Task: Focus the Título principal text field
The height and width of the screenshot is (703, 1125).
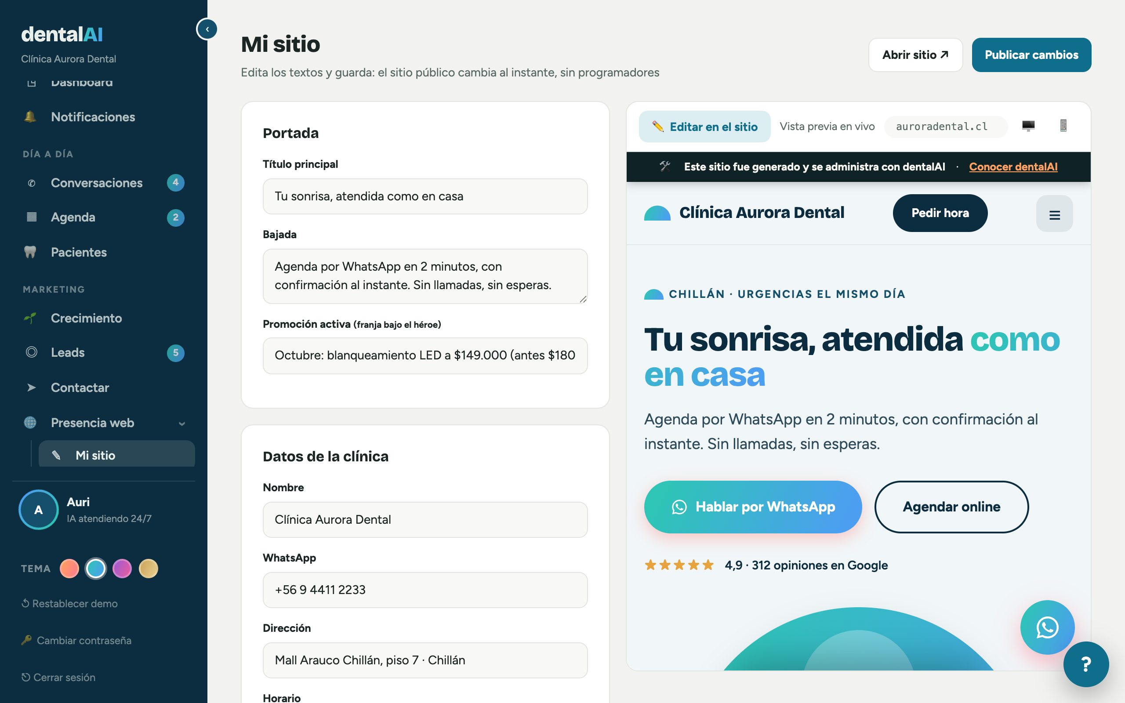Action: pyautogui.click(x=425, y=196)
